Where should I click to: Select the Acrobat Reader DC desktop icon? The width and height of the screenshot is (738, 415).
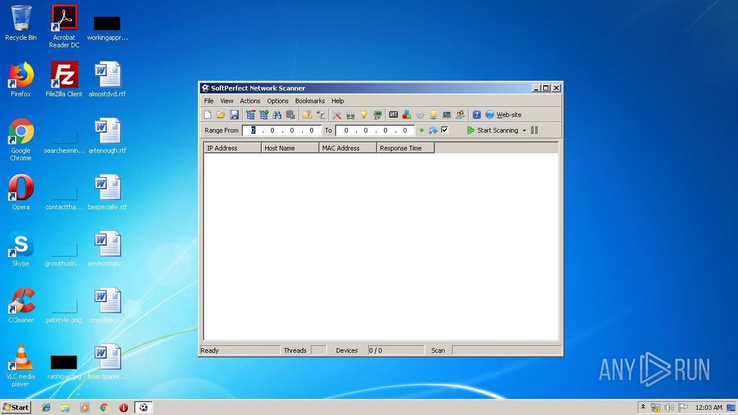(64, 27)
